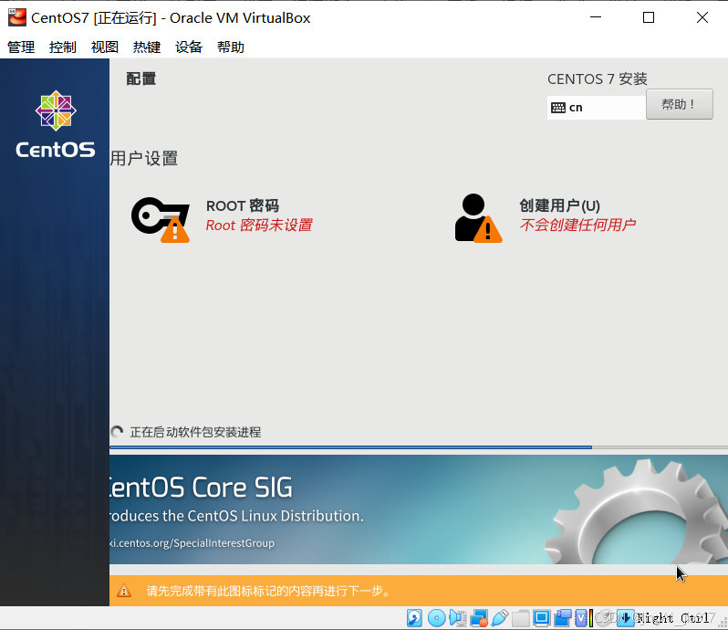Click the 正在启动软件包安装进程 status text
Image resolution: width=728 pixels, height=630 pixels.
pyautogui.click(x=195, y=432)
